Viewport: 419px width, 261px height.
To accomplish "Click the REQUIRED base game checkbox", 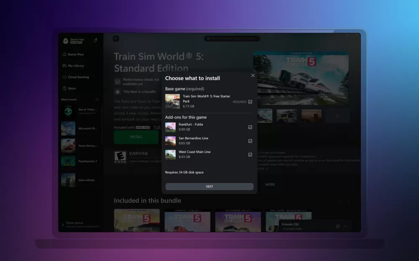I will (x=250, y=102).
